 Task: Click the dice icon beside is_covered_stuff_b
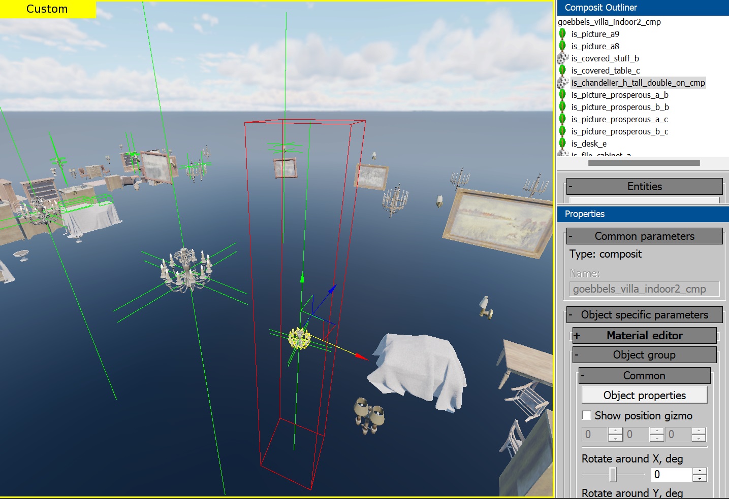pyautogui.click(x=562, y=58)
